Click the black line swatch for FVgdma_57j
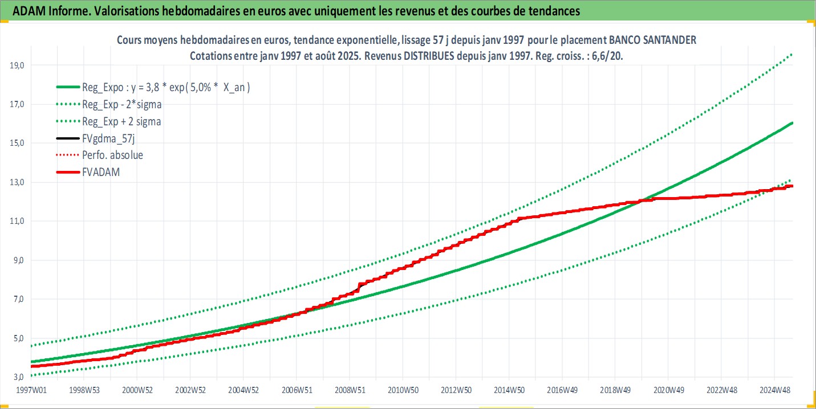 67,138
